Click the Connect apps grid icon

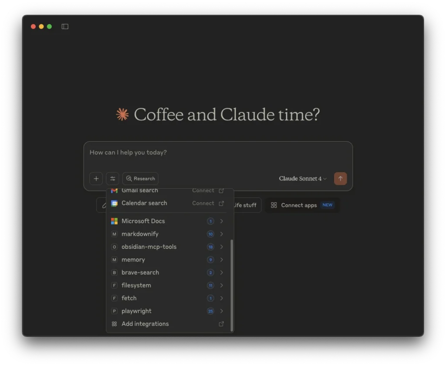pos(274,205)
